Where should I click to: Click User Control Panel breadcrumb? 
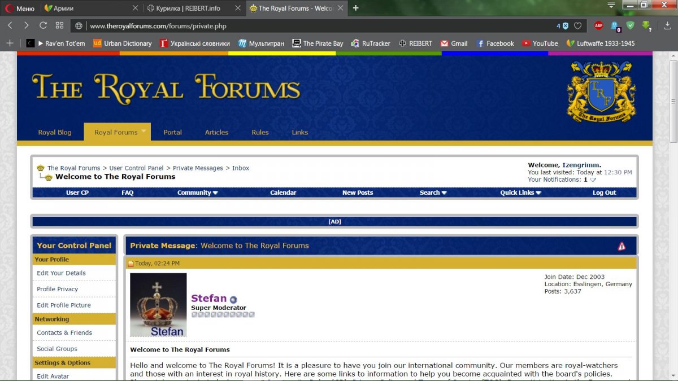pyautogui.click(x=136, y=168)
